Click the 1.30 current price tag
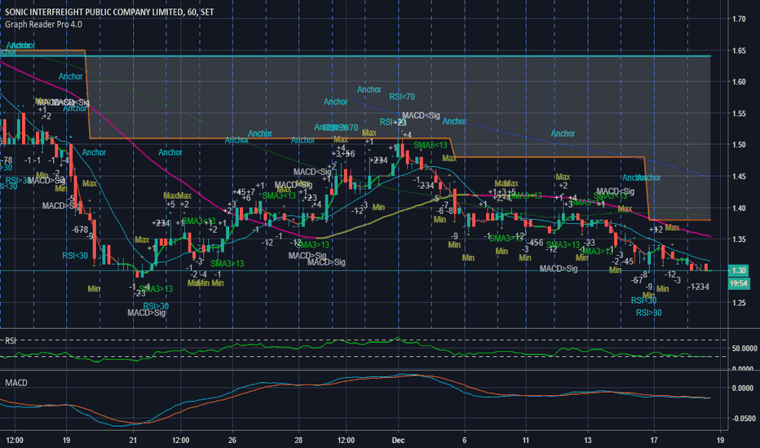The width and height of the screenshot is (760, 448). [739, 270]
